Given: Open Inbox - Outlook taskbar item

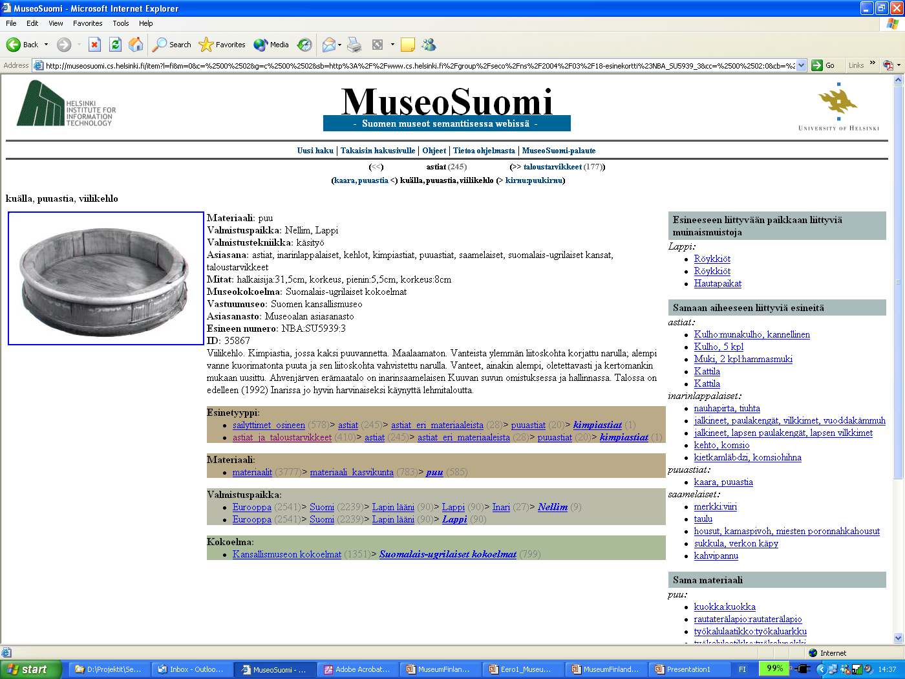Looking at the screenshot, I should [191, 669].
